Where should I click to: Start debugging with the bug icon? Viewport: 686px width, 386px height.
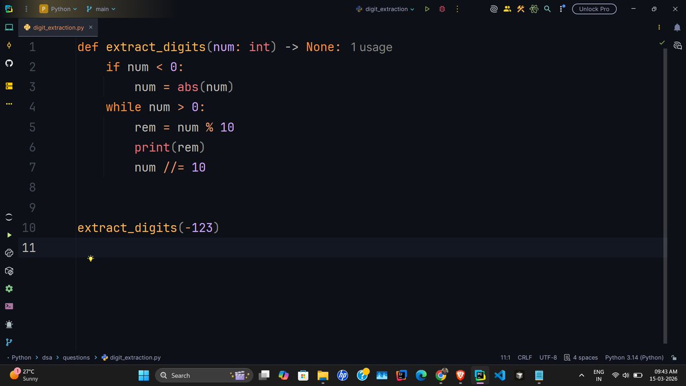click(x=442, y=9)
